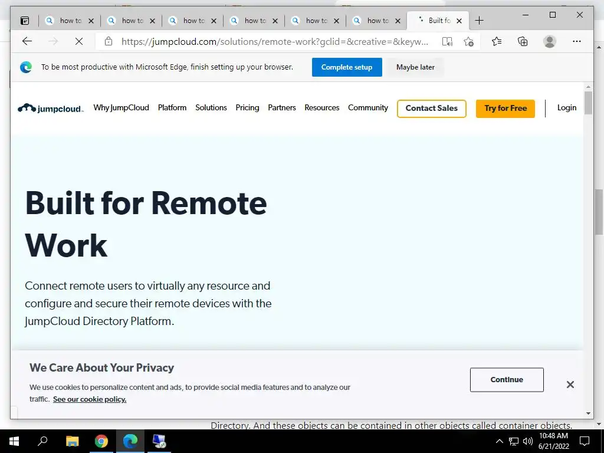Open the Collections icon
The height and width of the screenshot is (453, 604).
tap(523, 41)
